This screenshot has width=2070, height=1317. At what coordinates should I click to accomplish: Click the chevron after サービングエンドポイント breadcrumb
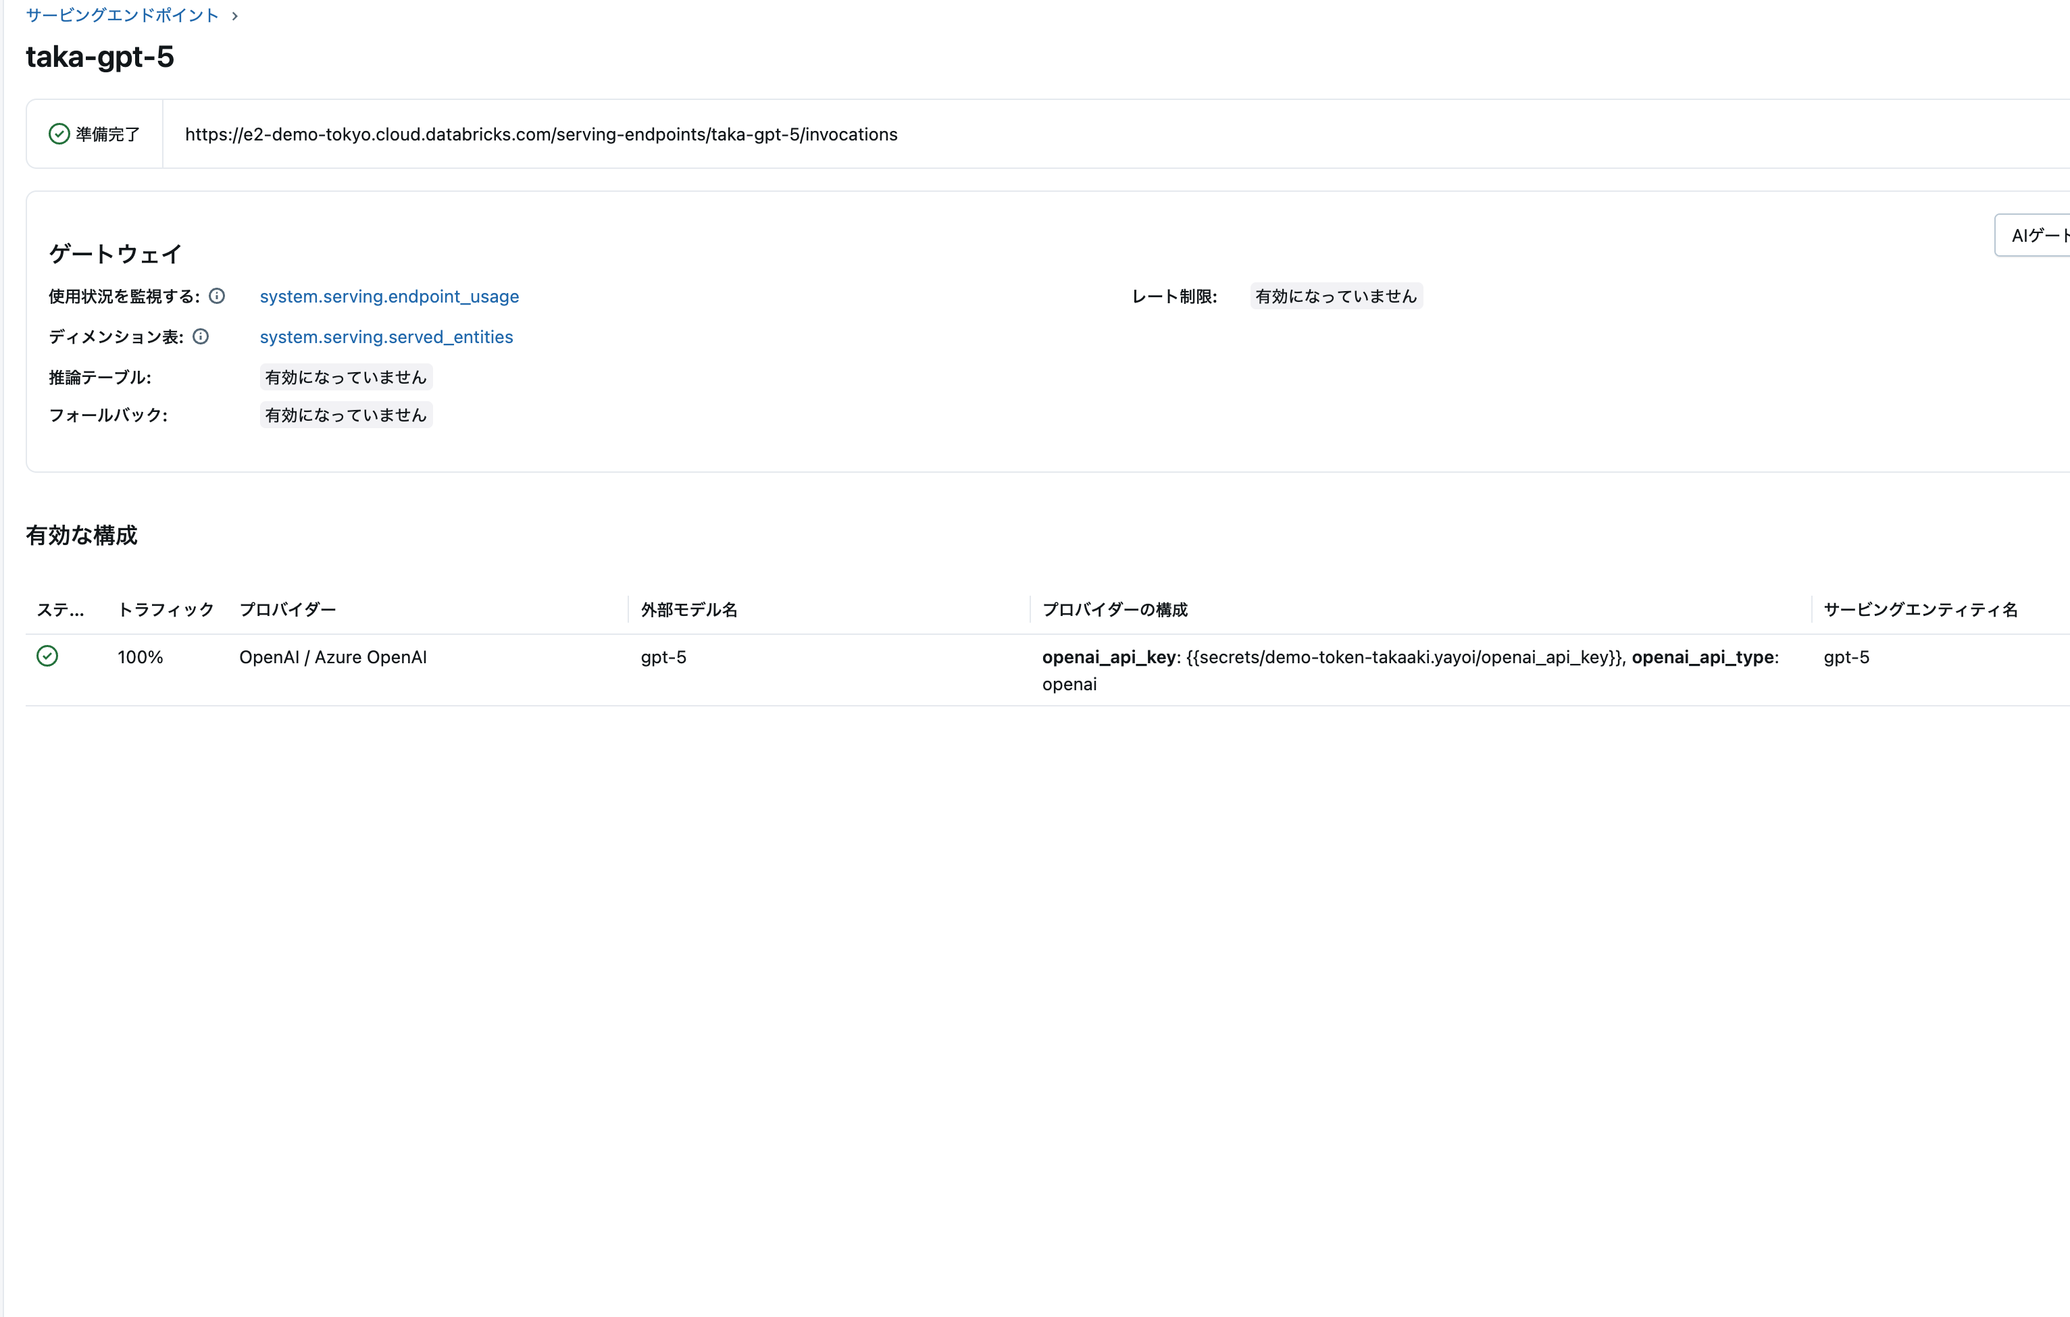234,15
